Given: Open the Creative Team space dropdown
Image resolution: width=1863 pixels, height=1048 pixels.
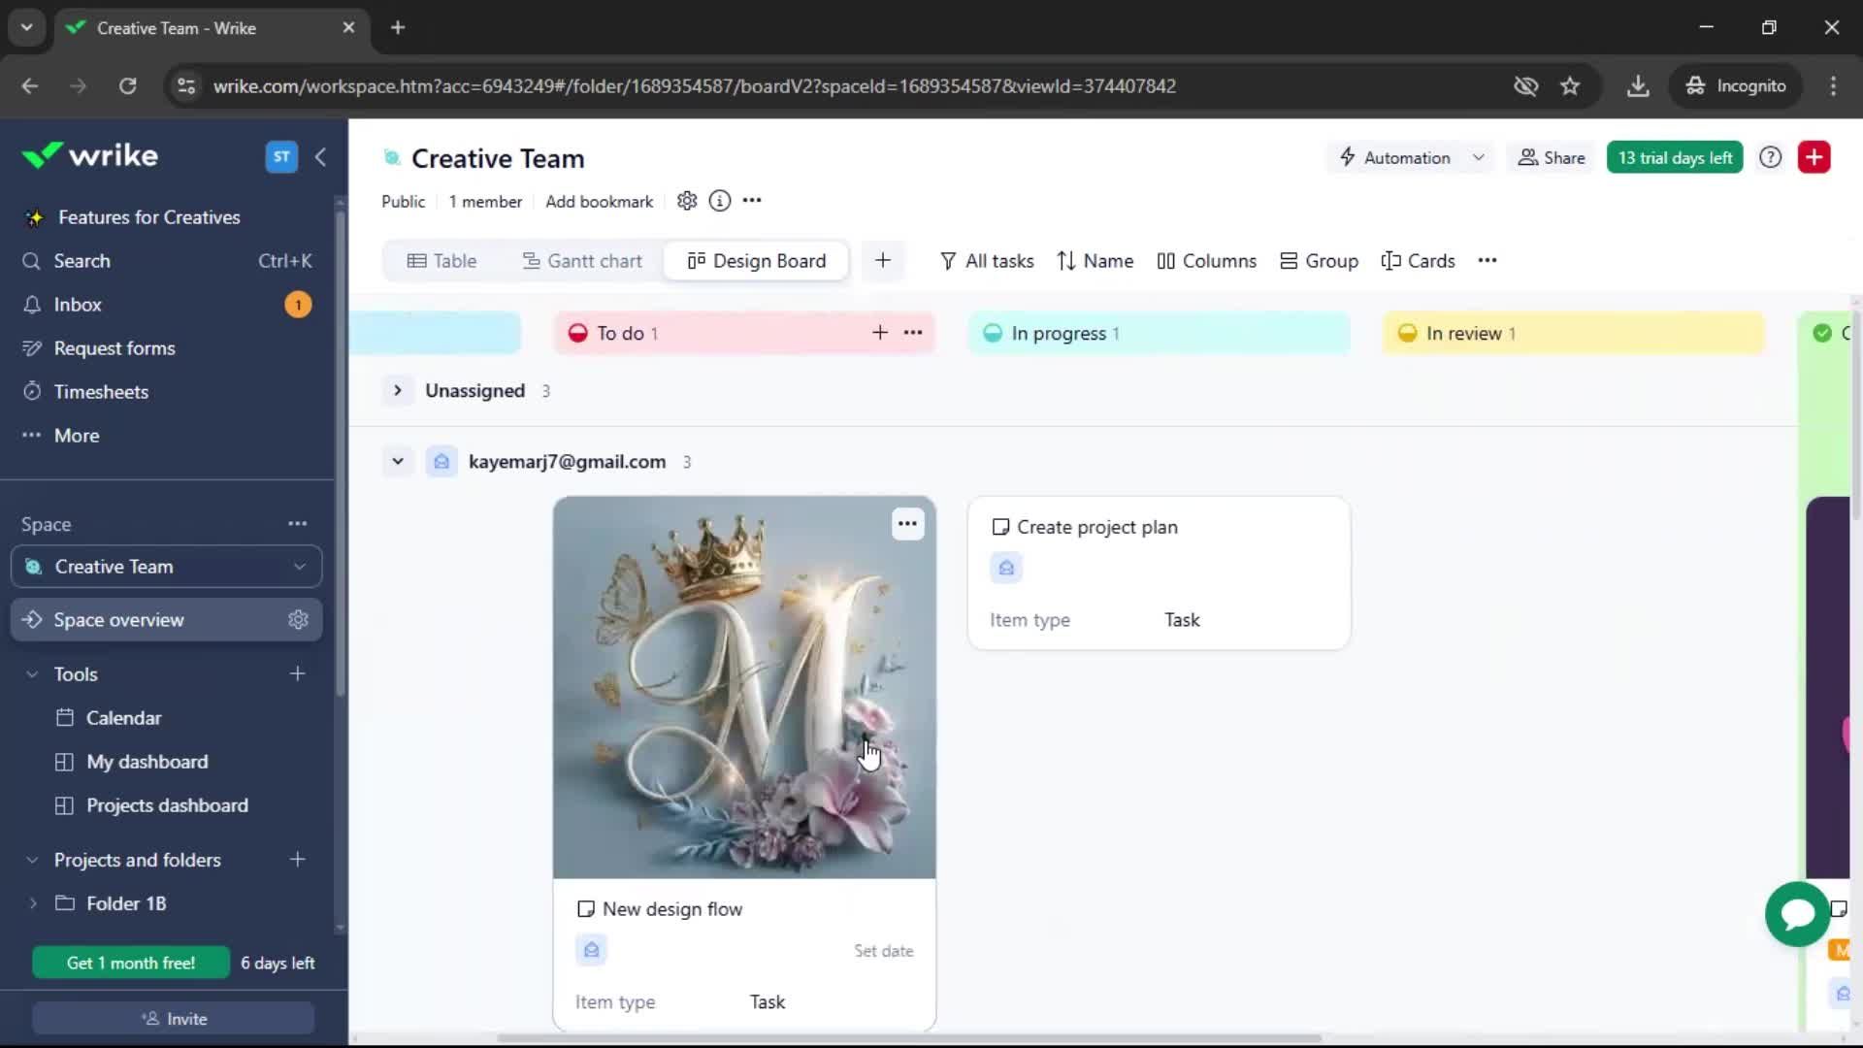Looking at the screenshot, I should point(167,567).
